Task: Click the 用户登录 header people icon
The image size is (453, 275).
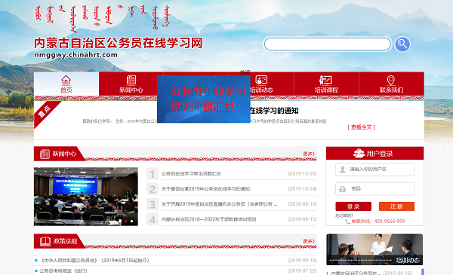Action: [x=359, y=154]
